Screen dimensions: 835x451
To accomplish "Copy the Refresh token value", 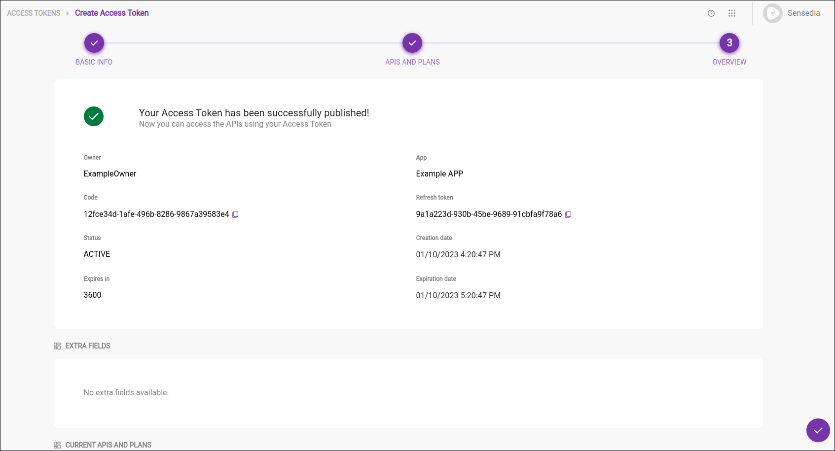I will coord(569,214).
